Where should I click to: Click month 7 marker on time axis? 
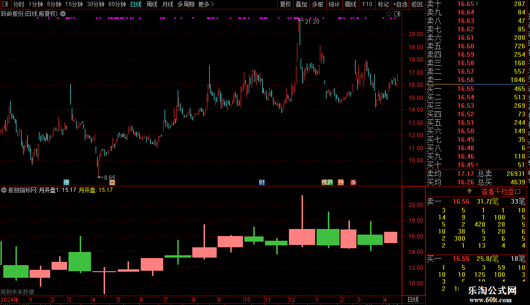(x=166, y=299)
